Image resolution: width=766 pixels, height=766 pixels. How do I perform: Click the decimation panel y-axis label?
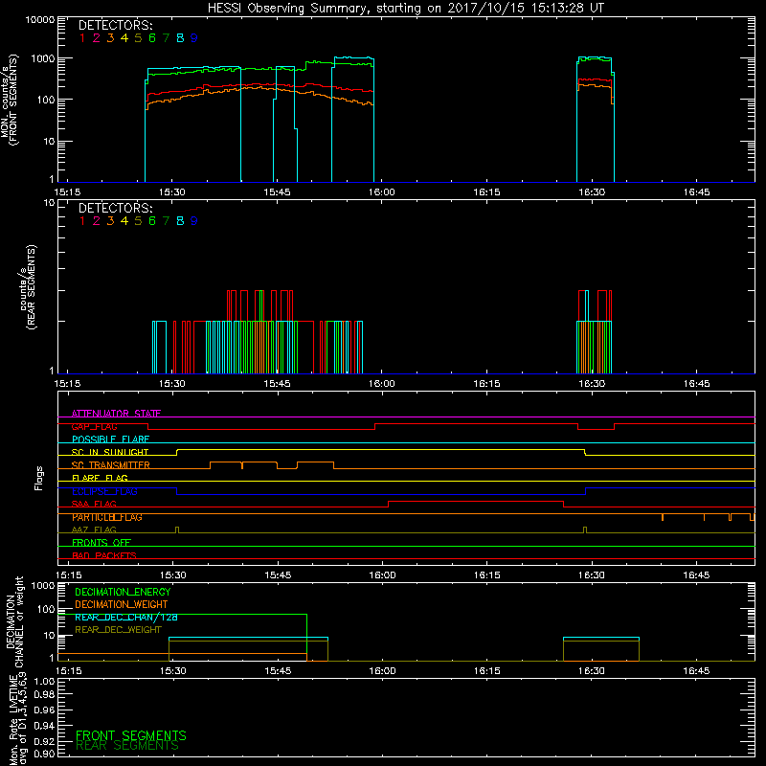pos(14,621)
